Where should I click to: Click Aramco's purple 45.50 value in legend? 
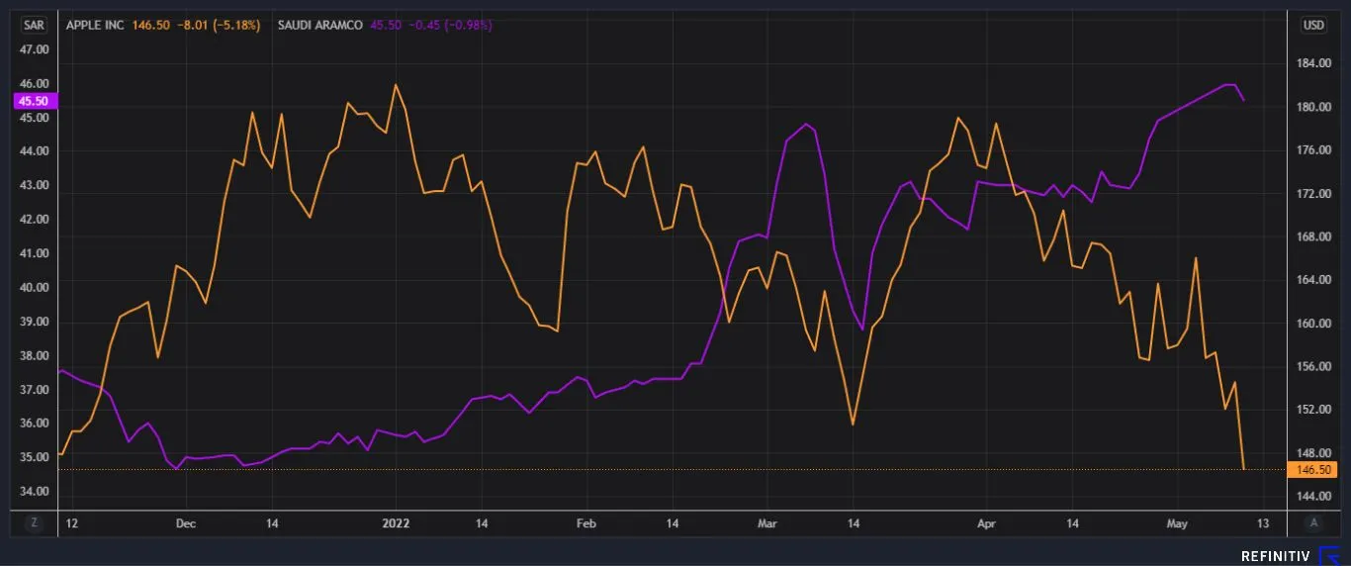[385, 25]
